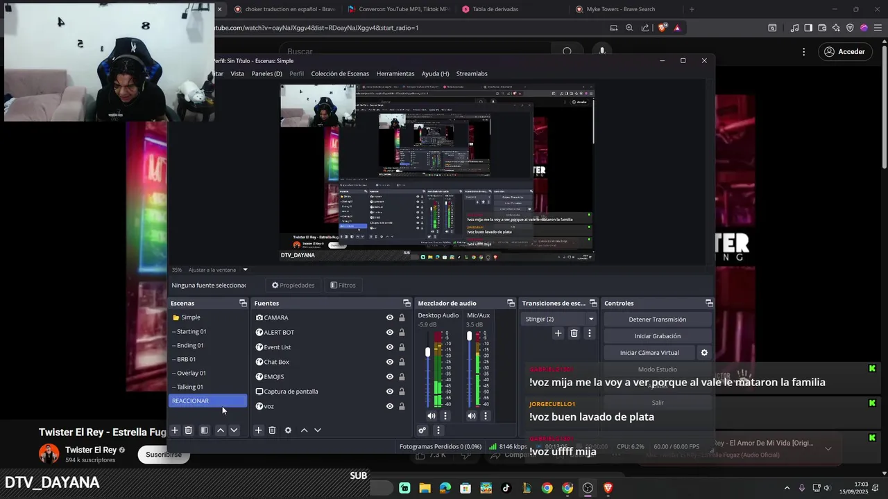Open virtual camera settings gear
The height and width of the screenshot is (499, 888).
704,353
